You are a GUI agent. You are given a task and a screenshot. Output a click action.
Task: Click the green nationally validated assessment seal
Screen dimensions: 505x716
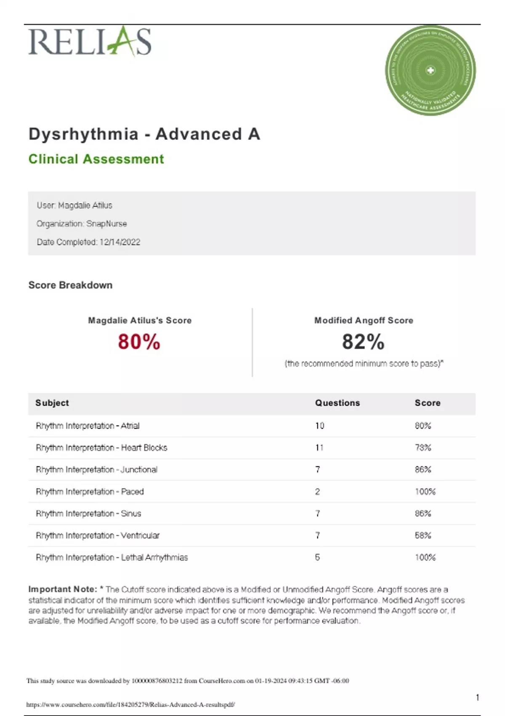click(430, 70)
